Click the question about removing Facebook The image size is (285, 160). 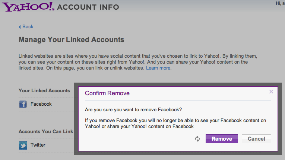coord(133,110)
